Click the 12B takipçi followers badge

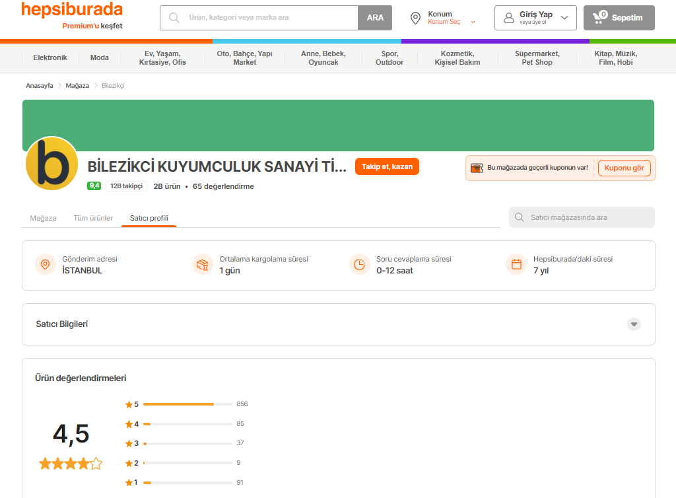[x=126, y=186]
